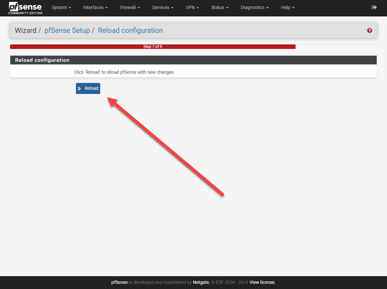387x289 pixels.
Task: Click the logout icon in navbar
Action: 374,7
